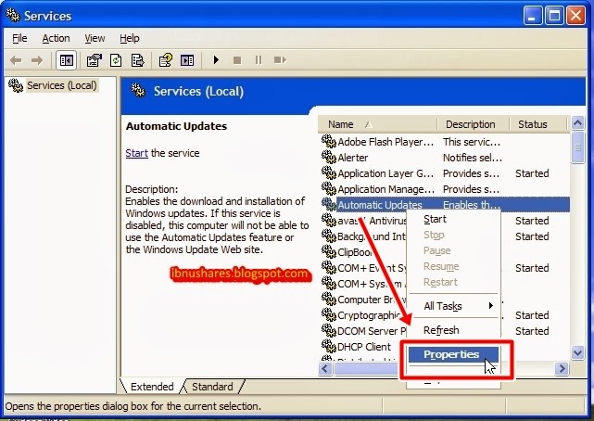Click the Back arrow toolbar icon
This screenshot has width=594, height=421.
tap(16, 60)
